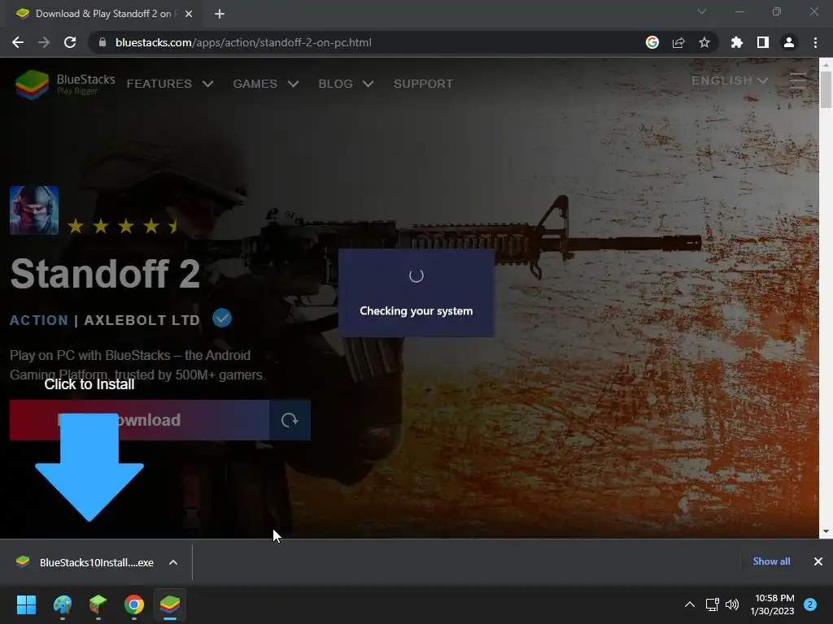Toggle the browser side panel icon
This screenshot has width=833, height=624.
763,42
